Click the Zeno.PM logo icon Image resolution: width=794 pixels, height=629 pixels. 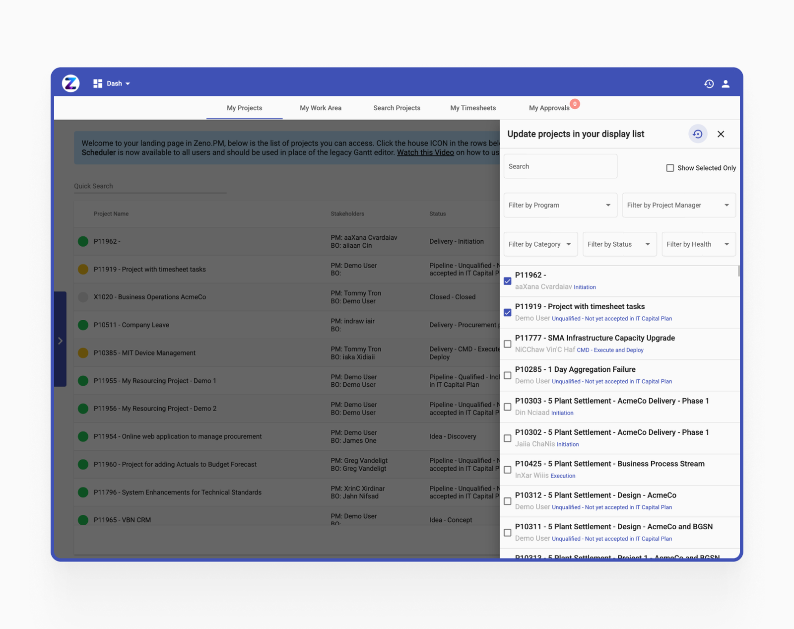pos(70,83)
